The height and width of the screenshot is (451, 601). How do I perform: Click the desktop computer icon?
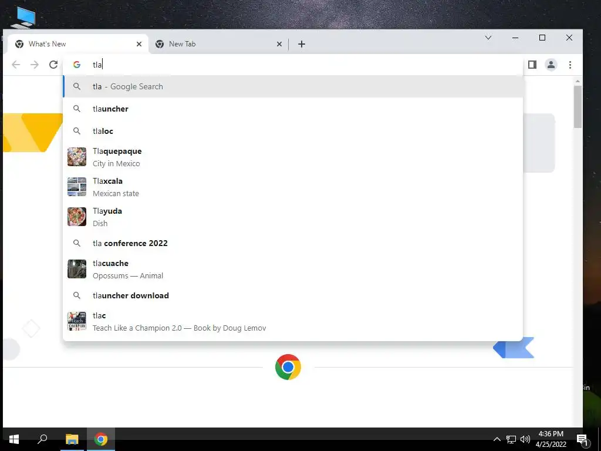point(23,17)
